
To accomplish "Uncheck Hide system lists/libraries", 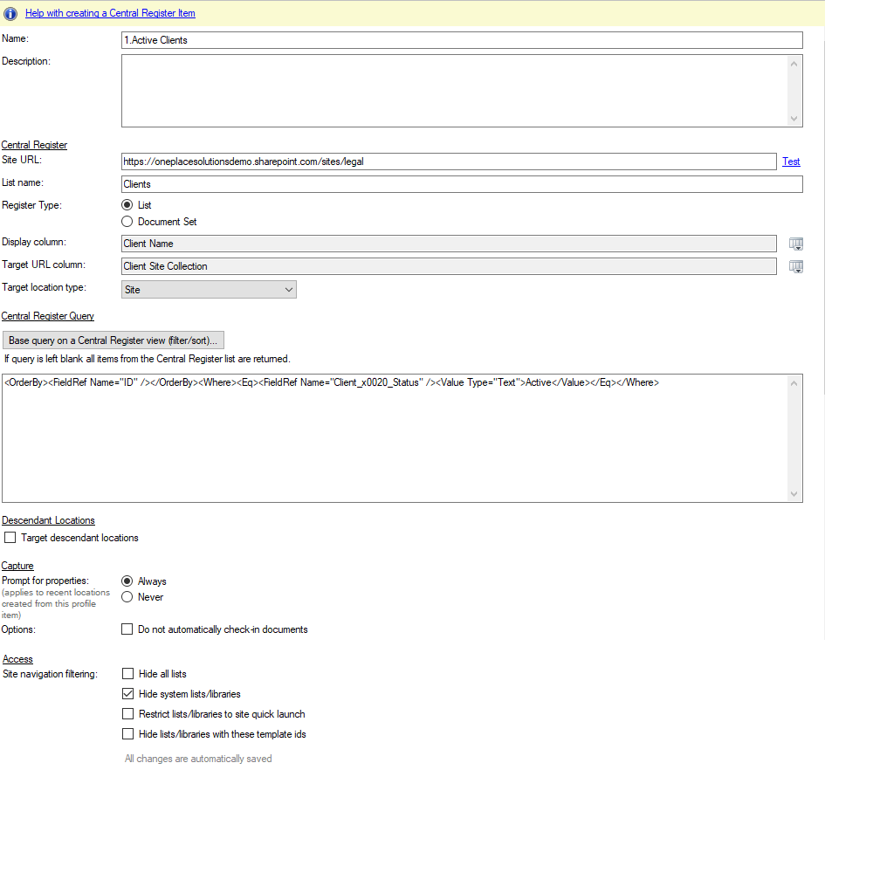I will (x=128, y=694).
